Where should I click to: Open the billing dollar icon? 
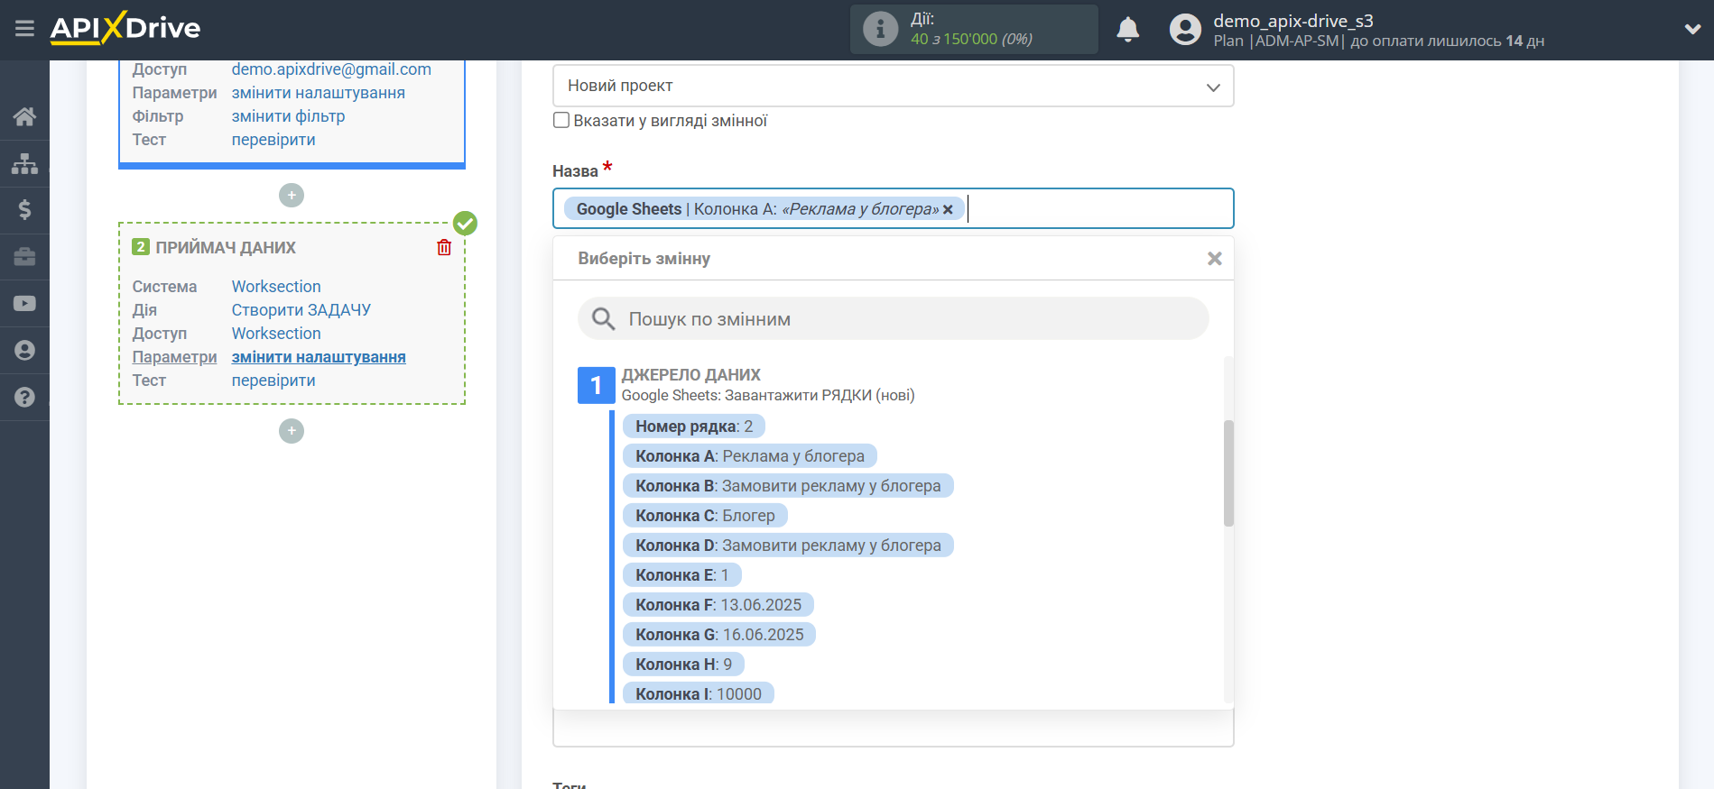tap(24, 210)
